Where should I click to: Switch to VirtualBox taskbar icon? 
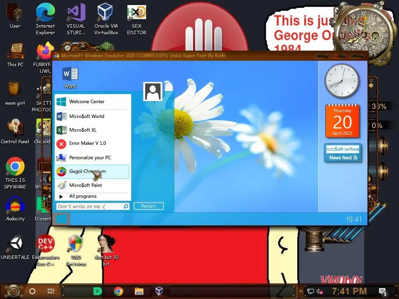pyautogui.click(x=159, y=291)
